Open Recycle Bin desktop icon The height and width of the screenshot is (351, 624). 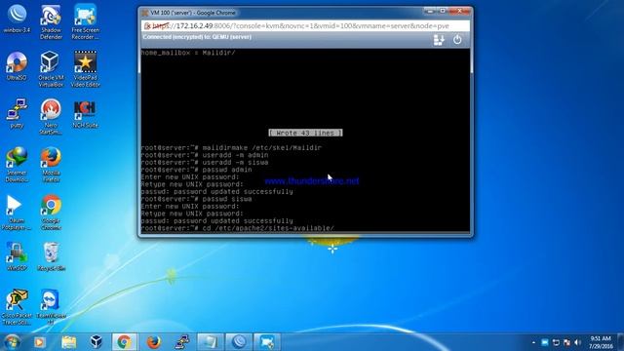pyautogui.click(x=51, y=256)
